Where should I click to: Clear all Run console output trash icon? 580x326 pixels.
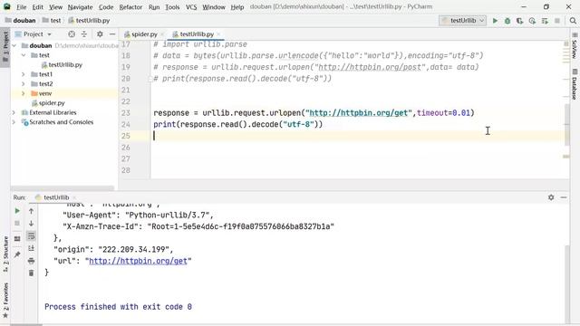[31, 273]
